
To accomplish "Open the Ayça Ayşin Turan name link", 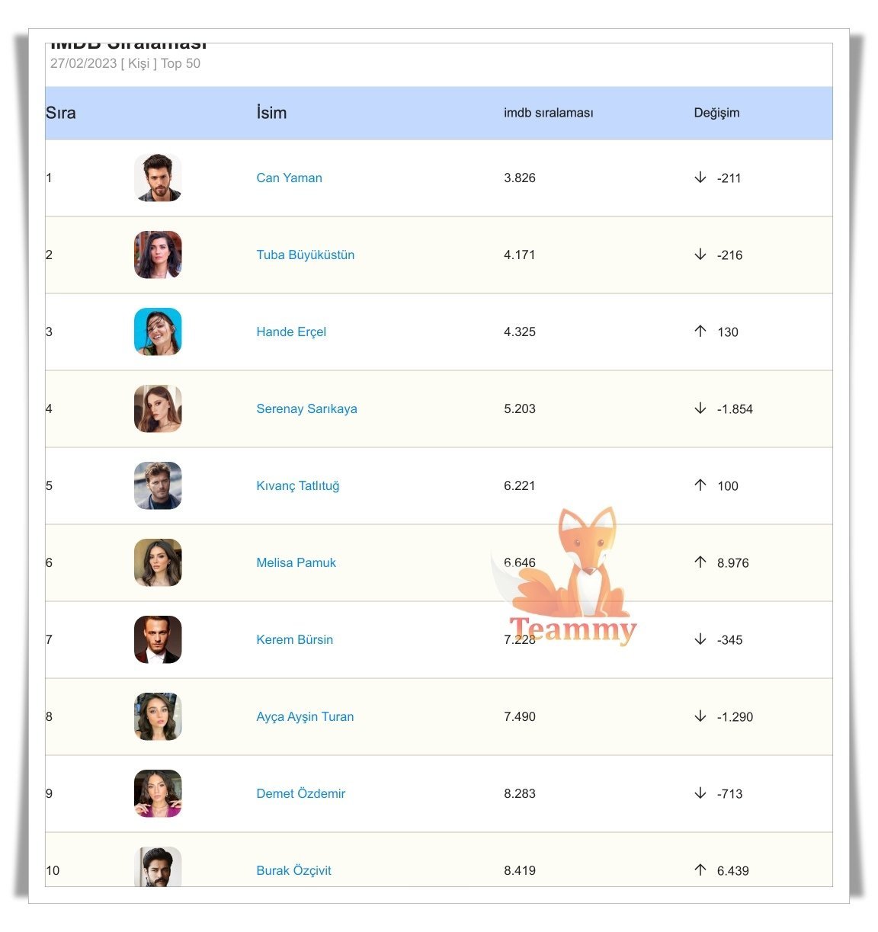I will point(305,716).
